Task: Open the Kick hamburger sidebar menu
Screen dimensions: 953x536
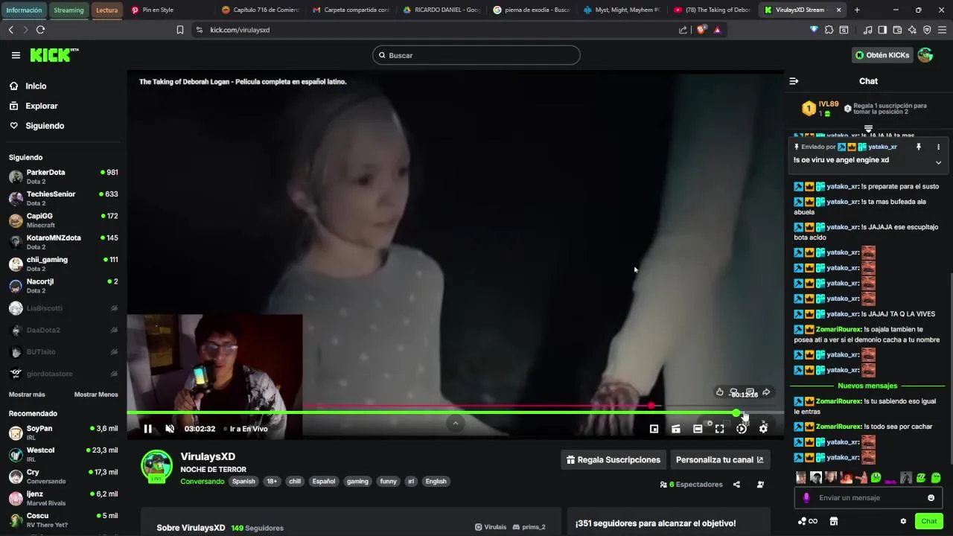Action: tap(16, 55)
